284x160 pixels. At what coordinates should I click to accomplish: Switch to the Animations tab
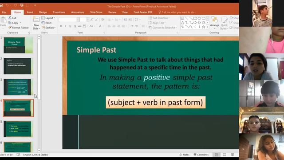point(78,12)
